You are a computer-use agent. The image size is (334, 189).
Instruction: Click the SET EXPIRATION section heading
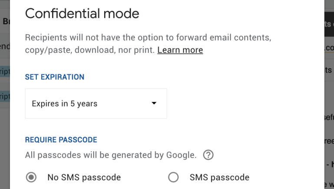coord(55,77)
